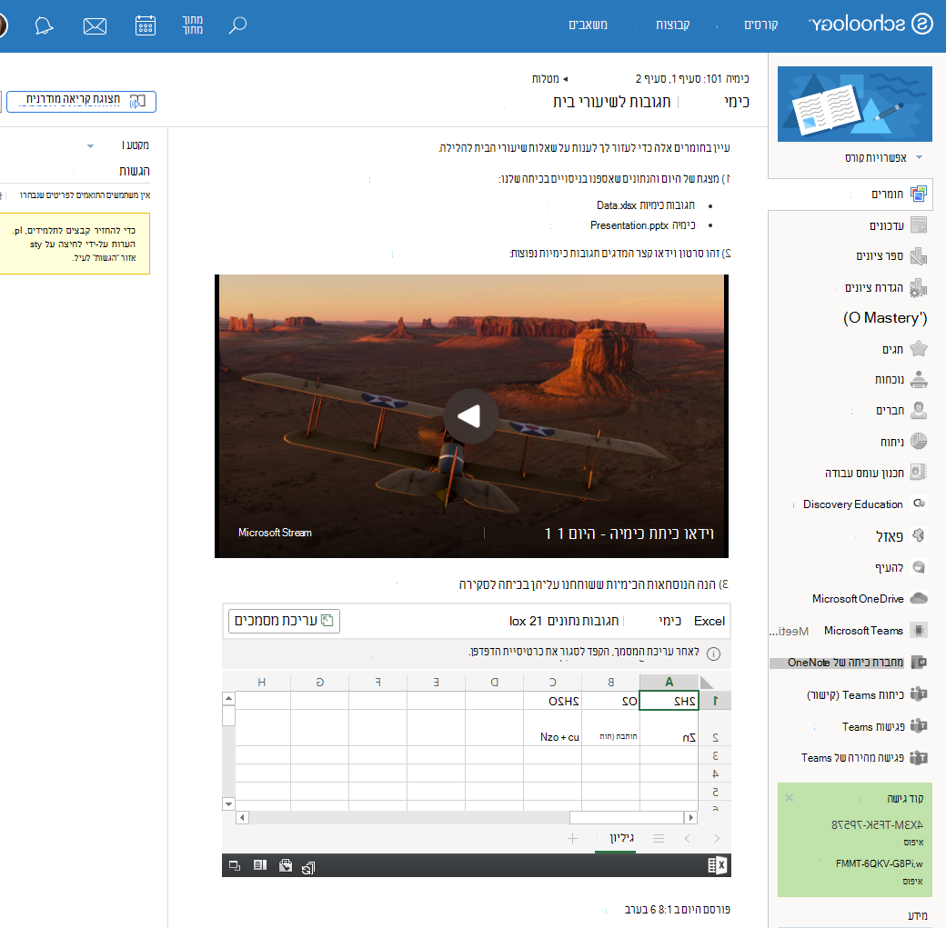Click the spreadsheet vertical scroll up arrow
946x928 pixels.
[228, 699]
